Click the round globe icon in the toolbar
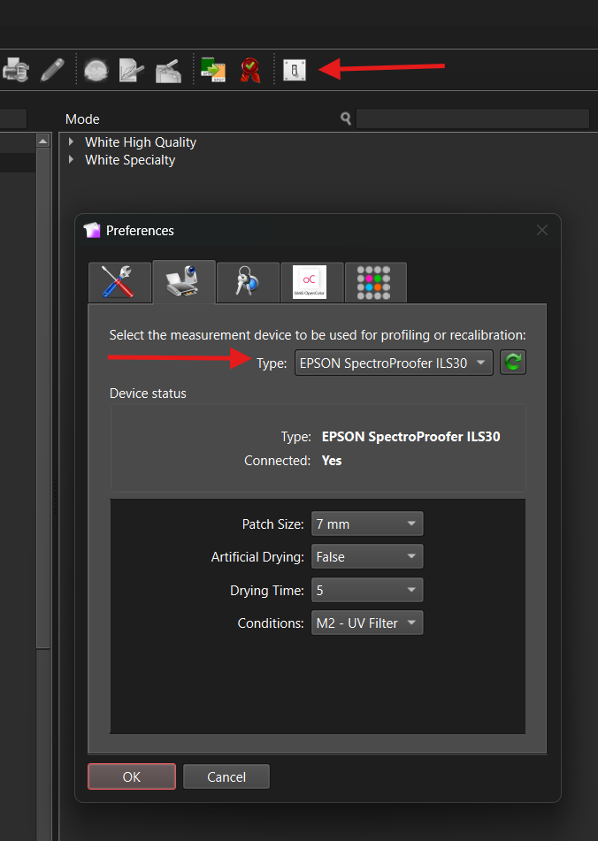This screenshot has height=841, width=598. click(96, 69)
